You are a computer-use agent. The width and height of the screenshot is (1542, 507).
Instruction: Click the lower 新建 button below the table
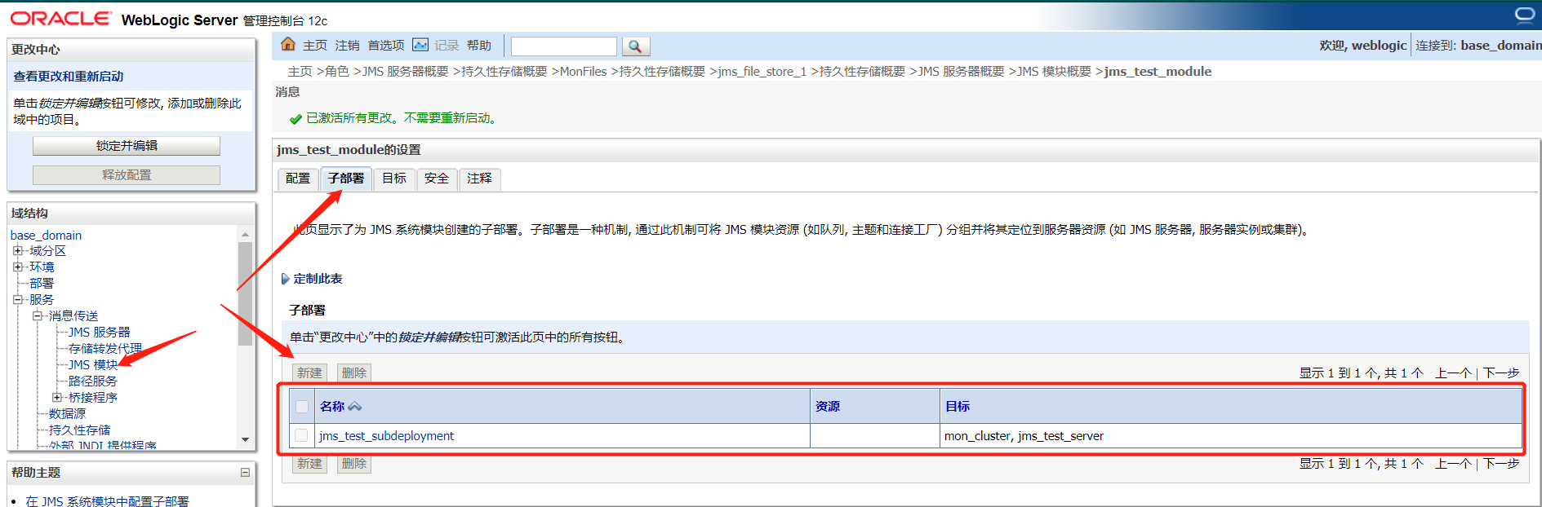point(309,464)
